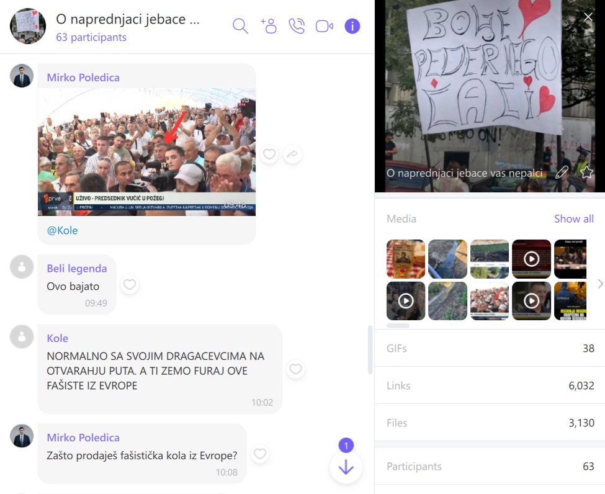Like the 'Zašto prodaješ fašistička kola' message
Viewport: 605px width, 494px height.
pyautogui.click(x=259, y=454)
